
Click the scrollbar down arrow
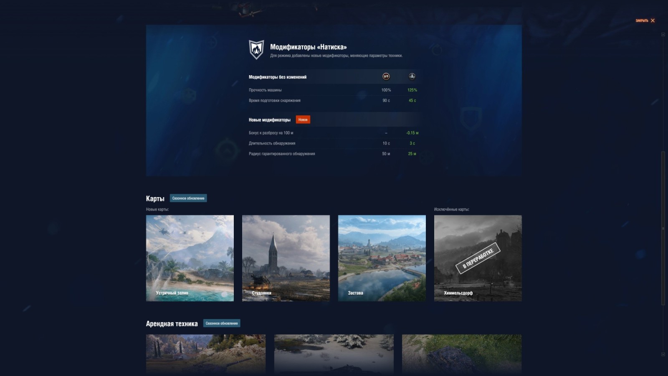(x=663, y=354)
